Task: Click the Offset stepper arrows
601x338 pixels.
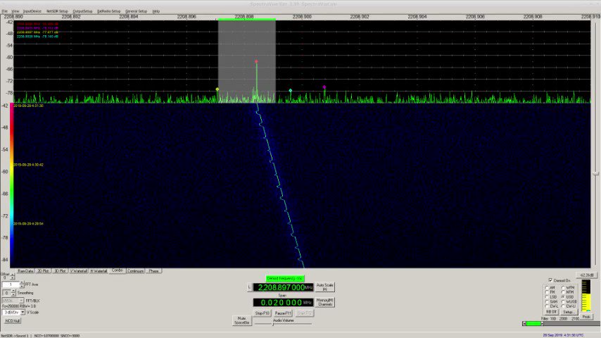Action: (12, 276)
